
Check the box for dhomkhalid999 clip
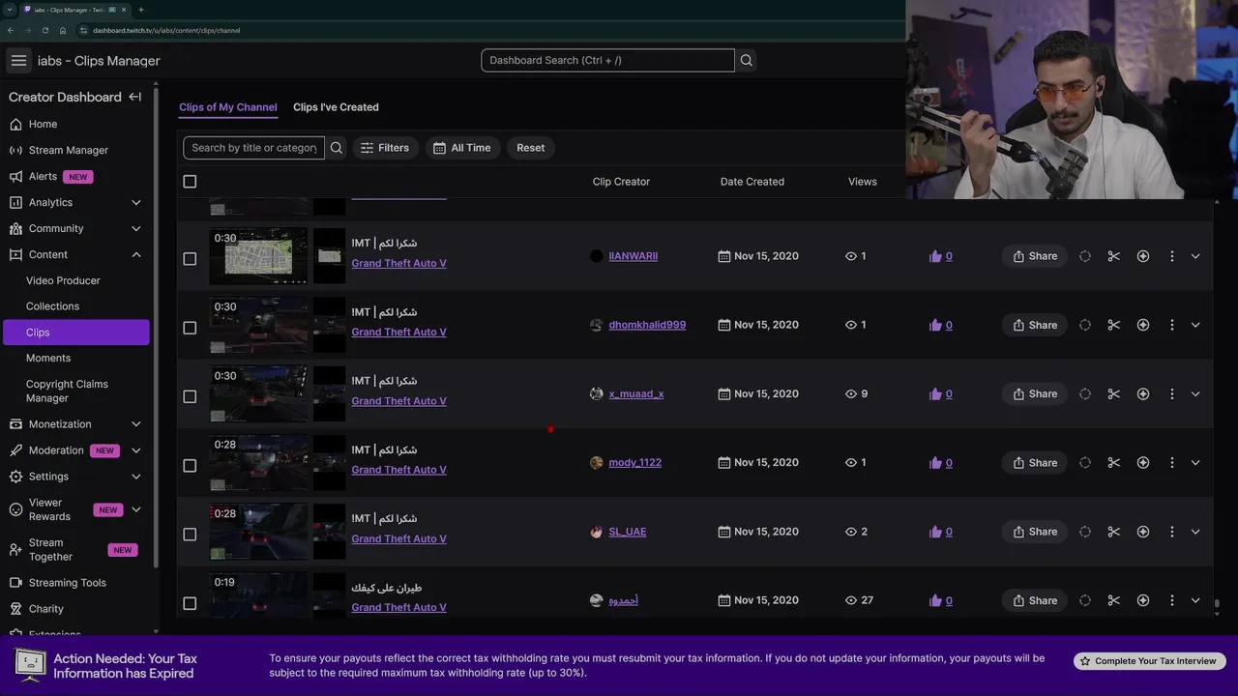click(190, 328)
